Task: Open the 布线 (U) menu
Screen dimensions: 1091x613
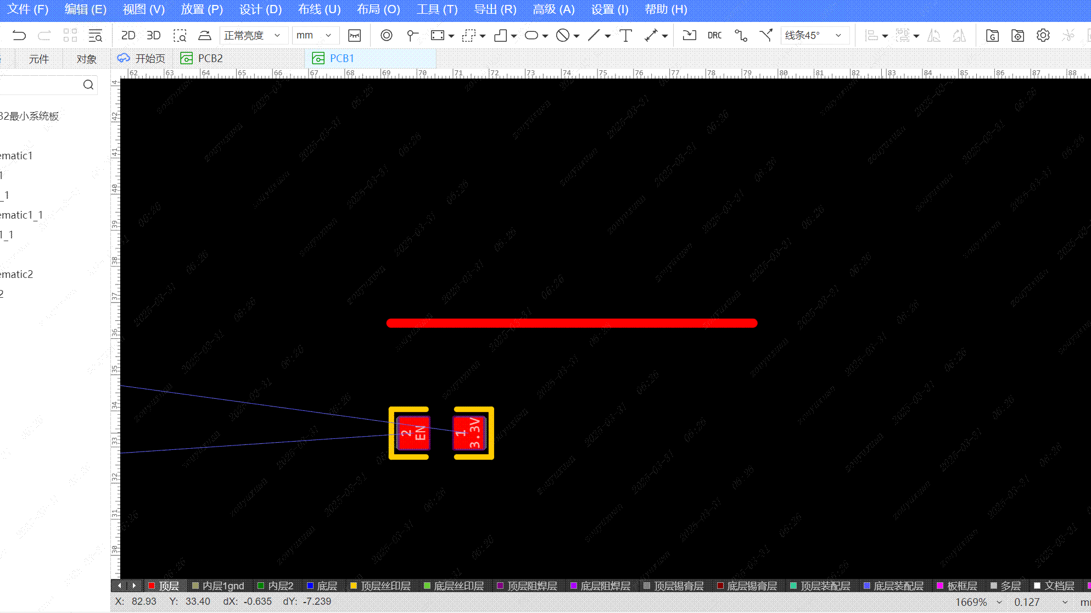Action: [319, 9]
